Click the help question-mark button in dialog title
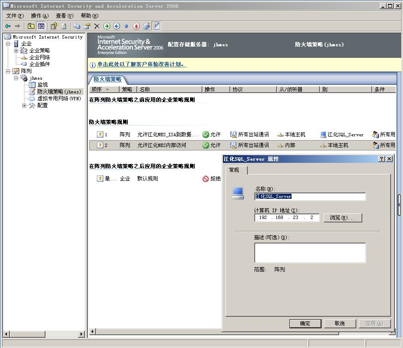The width and height of the screenshot is (403, 348). (x=382, y=159)
